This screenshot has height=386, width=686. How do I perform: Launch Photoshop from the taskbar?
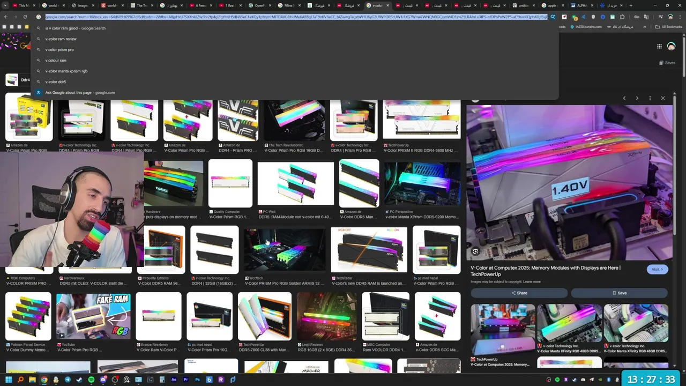pos(197,380)
